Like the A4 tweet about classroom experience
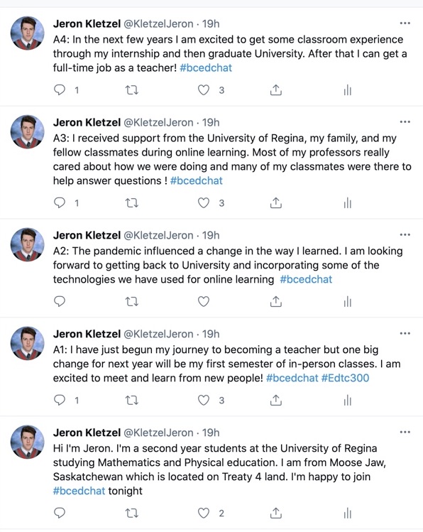The height and width of the screenshot is (532, 423). [x=204, y=90]
